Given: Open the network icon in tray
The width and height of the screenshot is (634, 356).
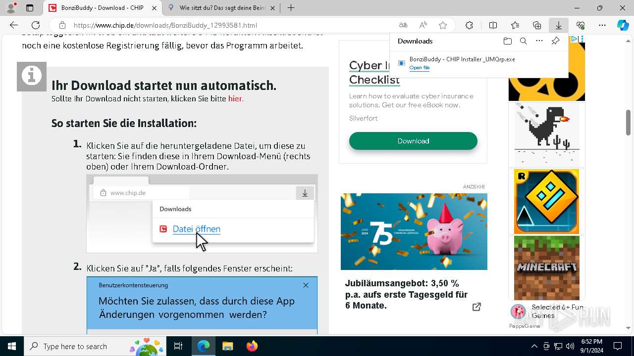Looking at the screenshot, I should (x=558, y=346).
